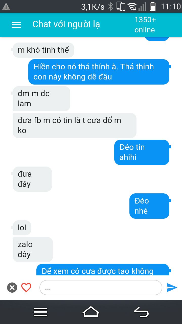Tap the Bluetooth status icon
This screenshot has width=182, height=324.
coord(110,7)
